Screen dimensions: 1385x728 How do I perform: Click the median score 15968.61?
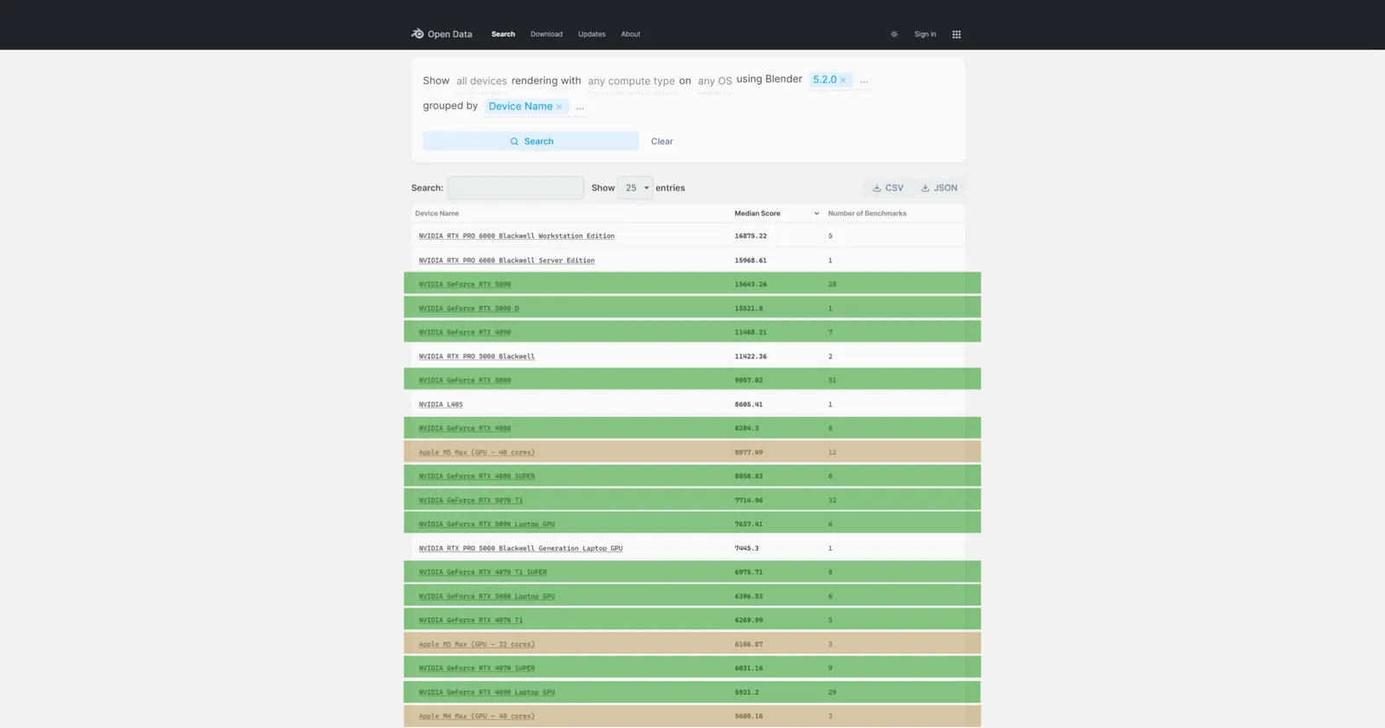click(x=750, y=261)
